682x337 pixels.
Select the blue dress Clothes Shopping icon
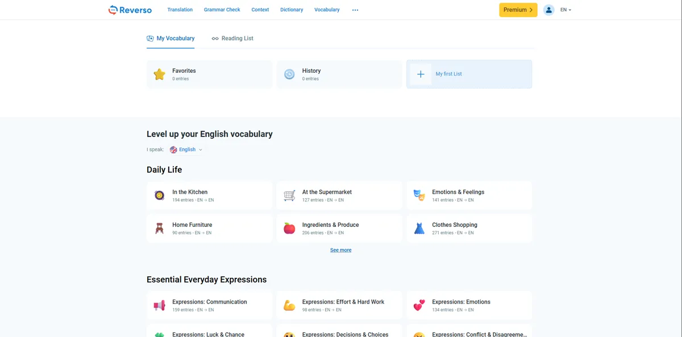pos(419,228)
